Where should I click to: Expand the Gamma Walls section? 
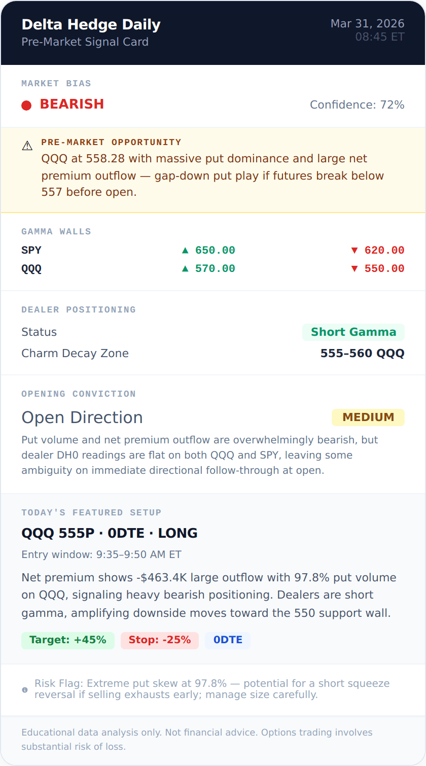(x=56, y=231)
